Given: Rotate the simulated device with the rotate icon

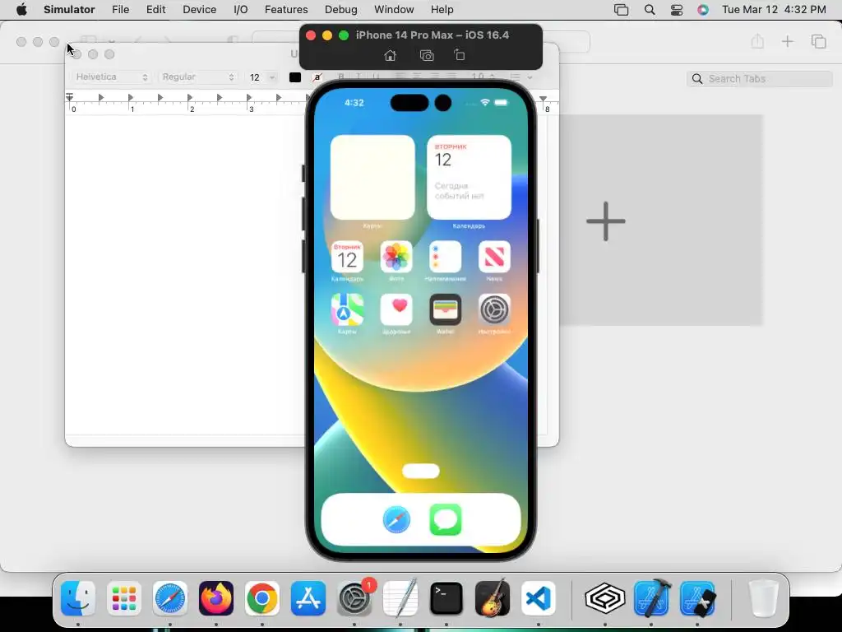Looking at the screenshot, I should point(460,55).
